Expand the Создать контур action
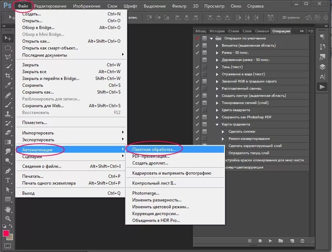Image resolution: width=332 pixels, height=252 pixels. point(217,96)
